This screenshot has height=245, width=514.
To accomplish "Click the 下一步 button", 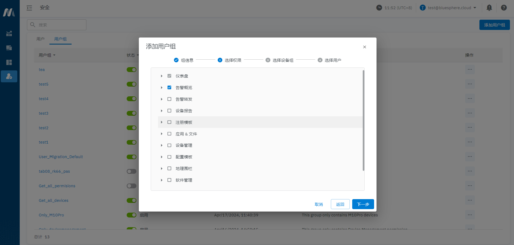I will point(363,204).
